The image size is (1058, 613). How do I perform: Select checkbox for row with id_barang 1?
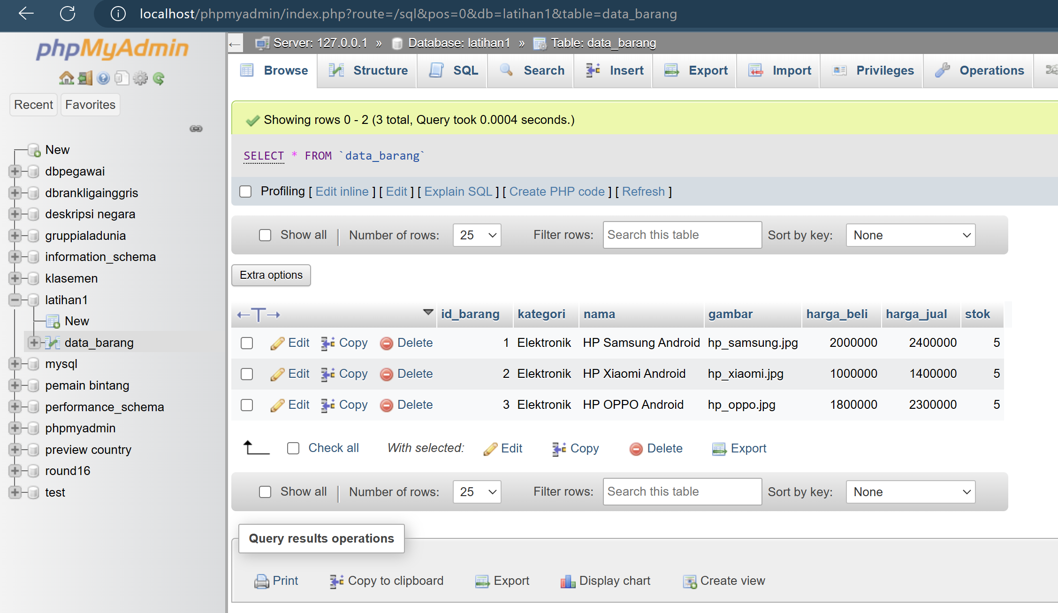(247, 343)
